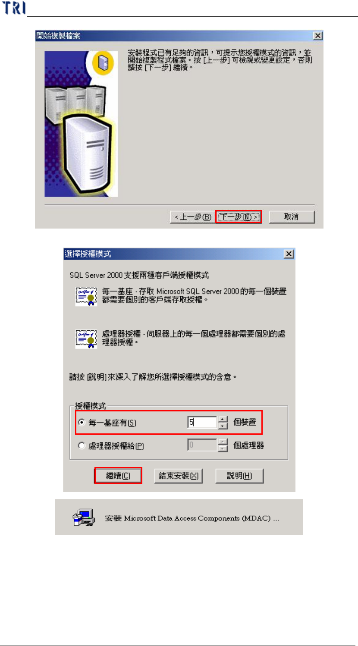The width and height of the screenshot is (358, 646).
Task: Open help with 說明(H) button
Action: (x=239, y=476)
